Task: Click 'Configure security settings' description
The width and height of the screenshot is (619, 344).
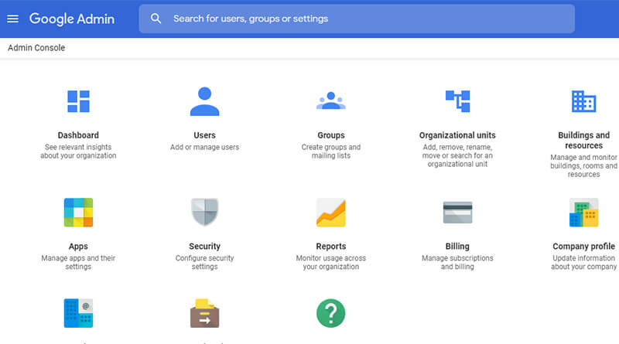Action: [204, 262]
